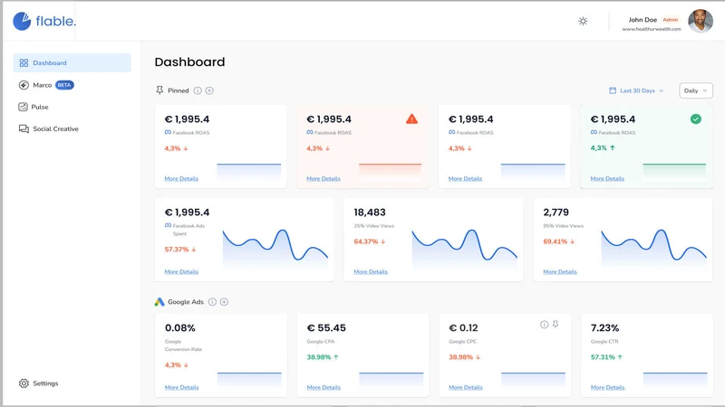Add a Google Ads metric with plus icon

pyautogui.click(x=224, y=302)
